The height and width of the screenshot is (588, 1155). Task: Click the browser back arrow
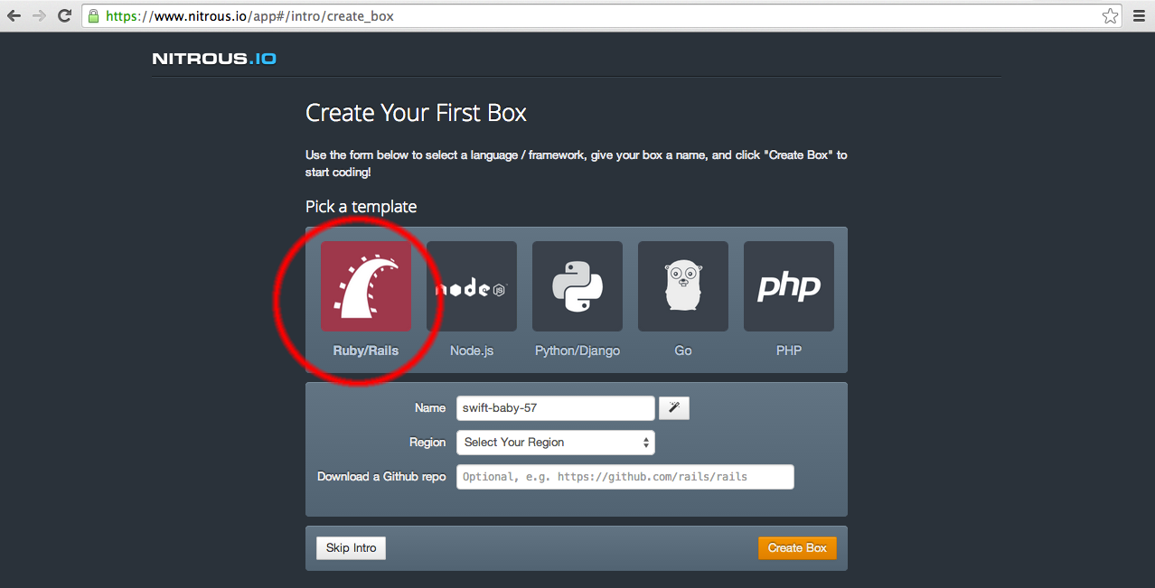(14, 15)
